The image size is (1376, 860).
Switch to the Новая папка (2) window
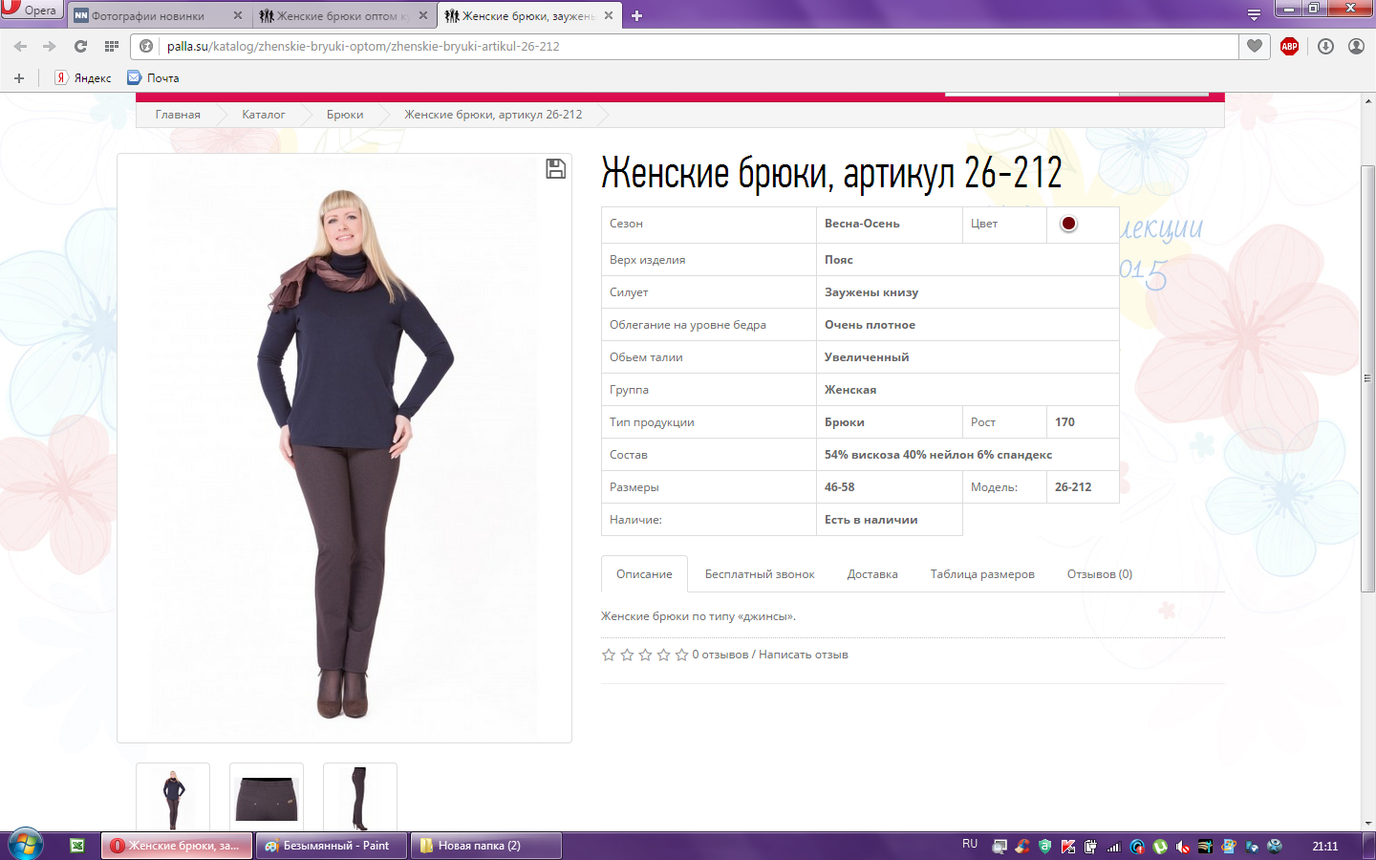(486, 846)
